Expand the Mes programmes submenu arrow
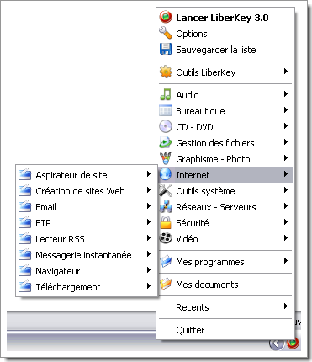This screenshot has width=312, height=362. (286, 261)
